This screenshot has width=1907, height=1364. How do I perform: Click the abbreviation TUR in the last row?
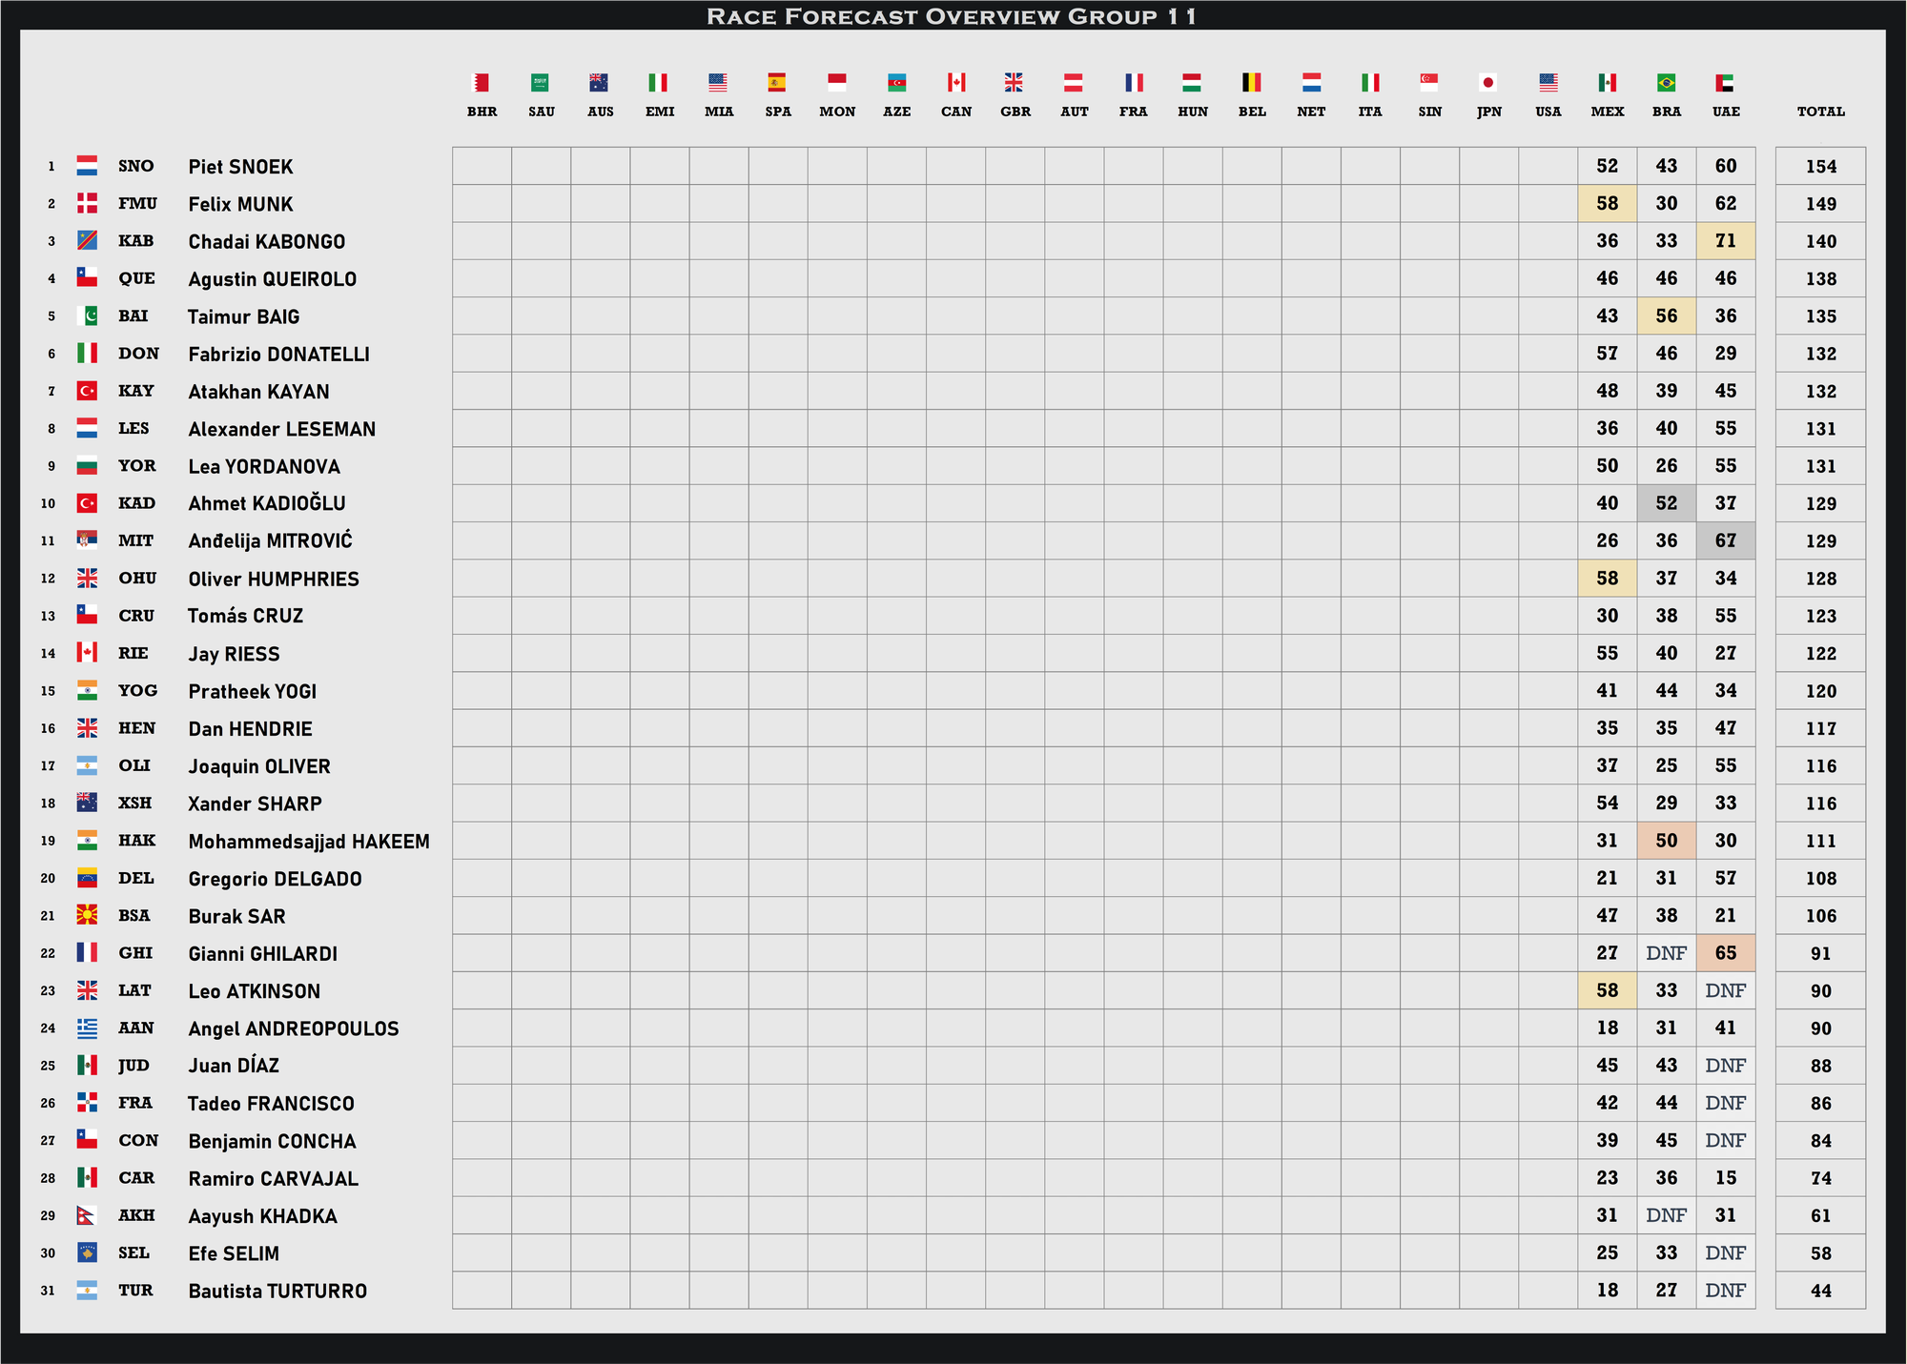point(135,1291)
